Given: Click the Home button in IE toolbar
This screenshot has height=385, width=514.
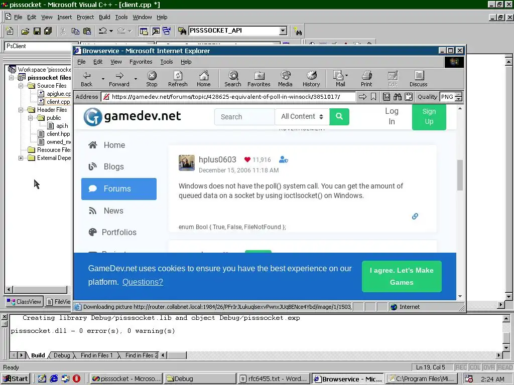Looking at the screenshot, I should [x=204, y=79].
